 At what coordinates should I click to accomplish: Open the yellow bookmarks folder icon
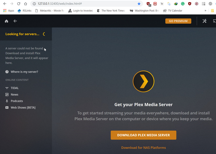pyautogui.click(x=212, y=11)
